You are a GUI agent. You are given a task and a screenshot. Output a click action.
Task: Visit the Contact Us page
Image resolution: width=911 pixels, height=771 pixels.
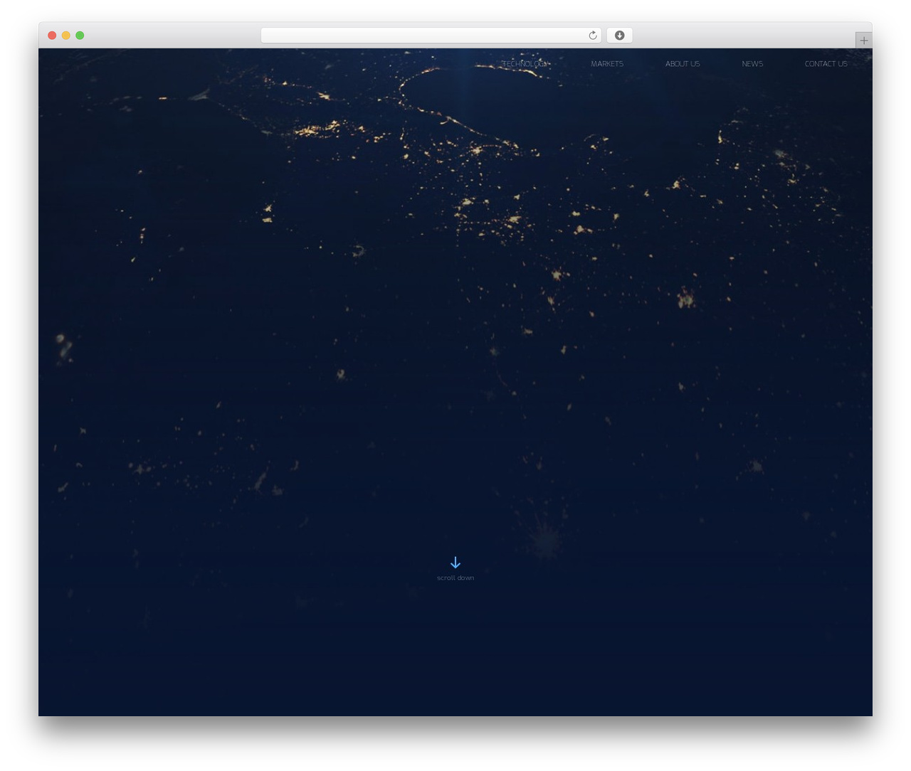826,64
